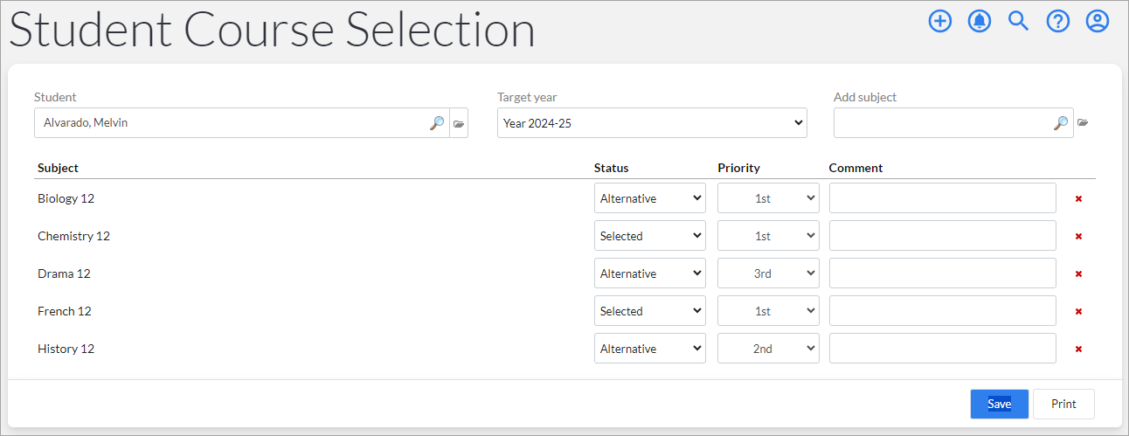Open Status dropdown for French 12
This screenshot has height=436, width=1129.
coord(650,311)
